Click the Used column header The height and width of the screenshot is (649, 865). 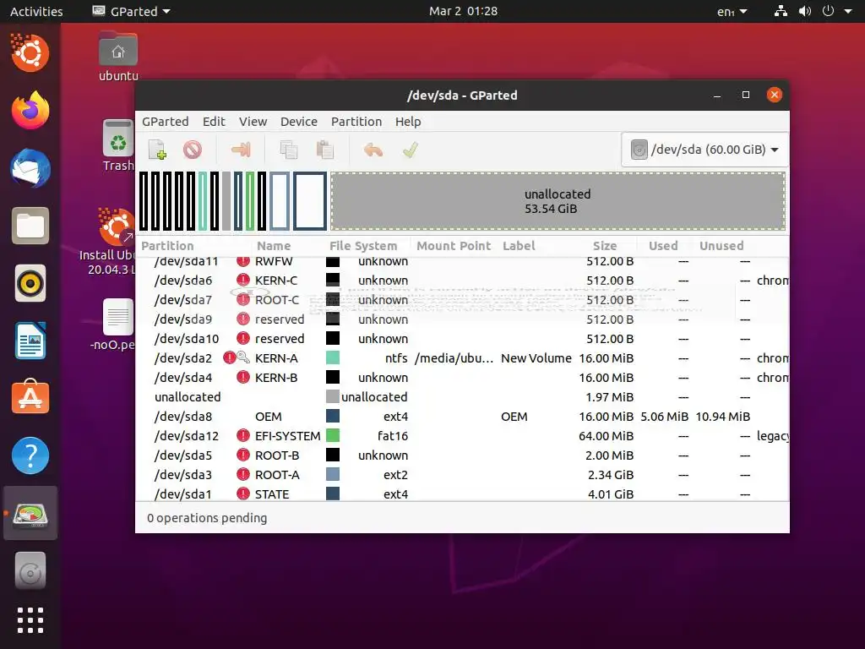663,246
